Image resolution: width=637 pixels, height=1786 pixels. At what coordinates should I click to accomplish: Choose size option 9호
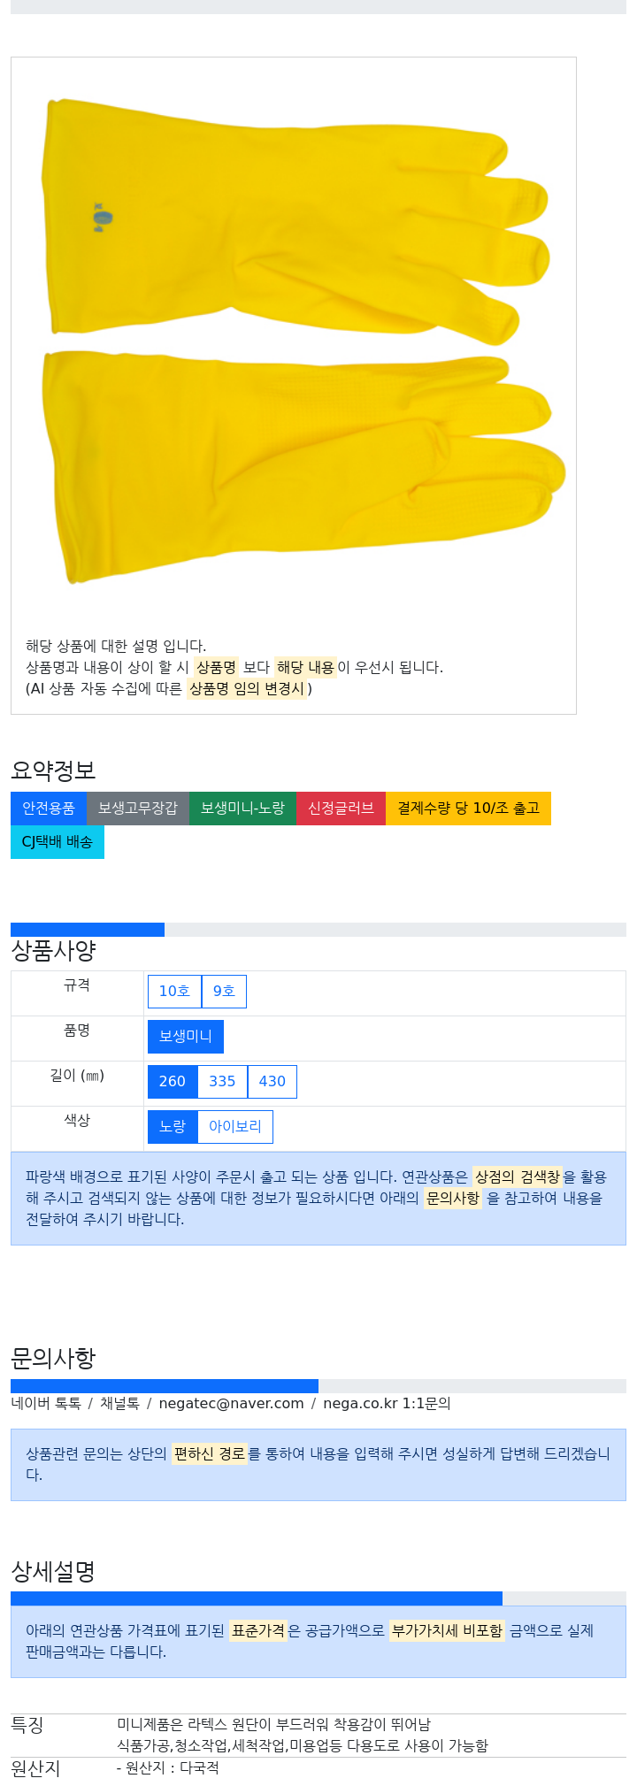tap(224, 992)
